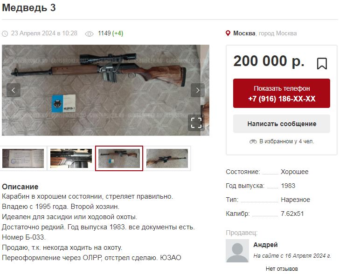
Task: Go to the previous photo with the left arrow
Action: 14,90
